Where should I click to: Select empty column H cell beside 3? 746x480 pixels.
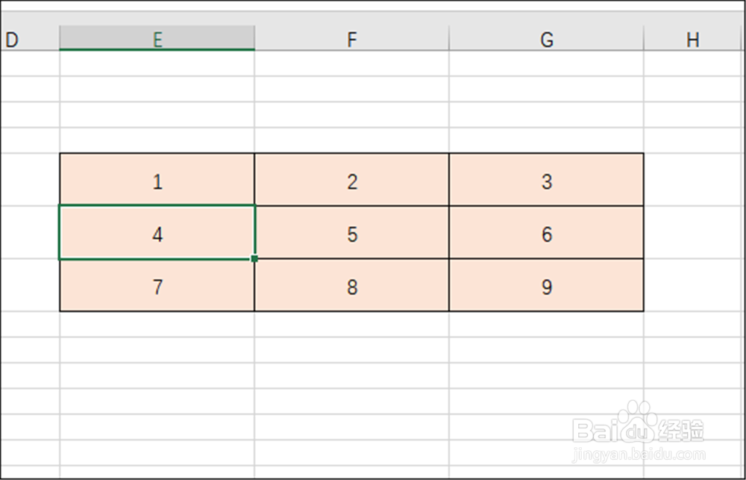(x=693, y=180)
